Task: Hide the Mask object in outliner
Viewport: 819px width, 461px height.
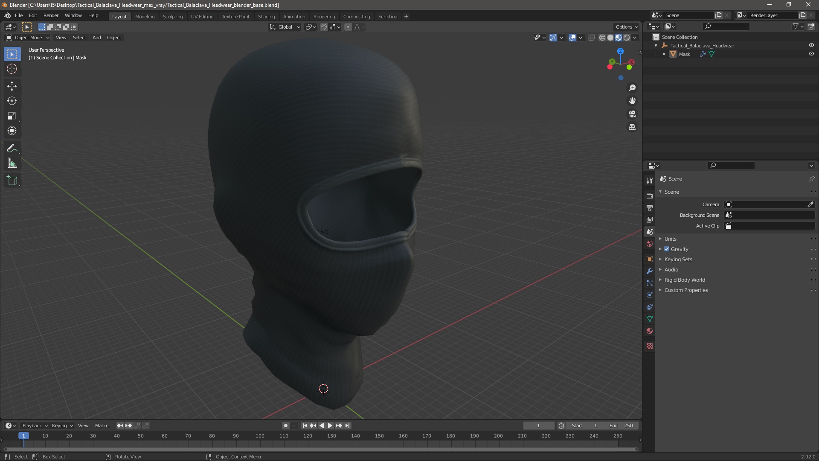Action: [x=811, y=54]
